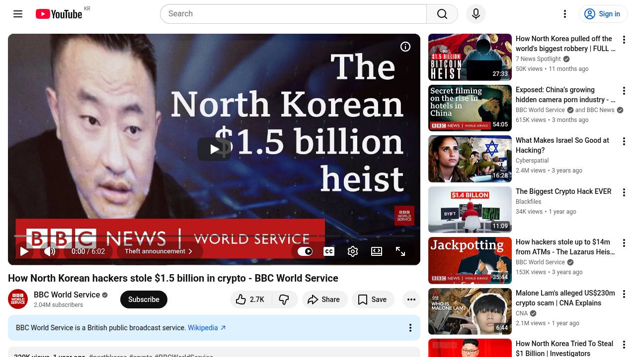Save video to playlist

(373, 299)
